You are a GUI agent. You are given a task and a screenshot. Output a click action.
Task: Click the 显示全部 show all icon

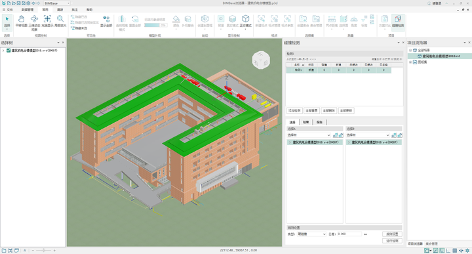coord(106,21)
